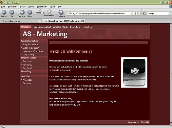Open Position 3 in the sidebar
172x128 pixels.
point(27,68)
